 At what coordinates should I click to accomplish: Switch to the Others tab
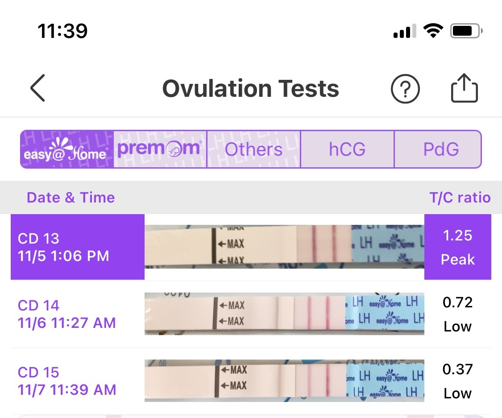(253, 149)
